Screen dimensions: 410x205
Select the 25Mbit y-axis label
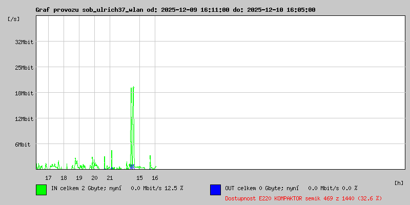[24, 68]
